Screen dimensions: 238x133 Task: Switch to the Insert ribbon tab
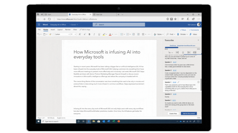tap(53, 30)
